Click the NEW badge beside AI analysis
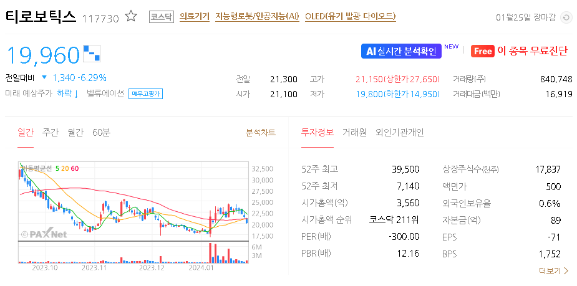The width and height of the screenshot is (577, 286). pos(451,47)
